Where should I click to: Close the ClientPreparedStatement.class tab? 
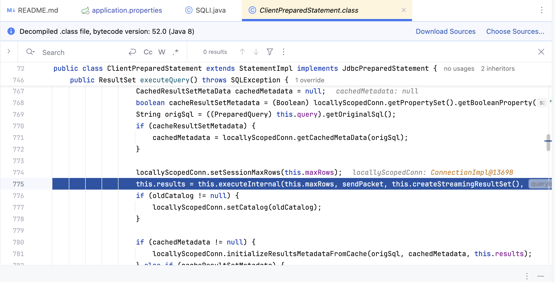point(404,10)
